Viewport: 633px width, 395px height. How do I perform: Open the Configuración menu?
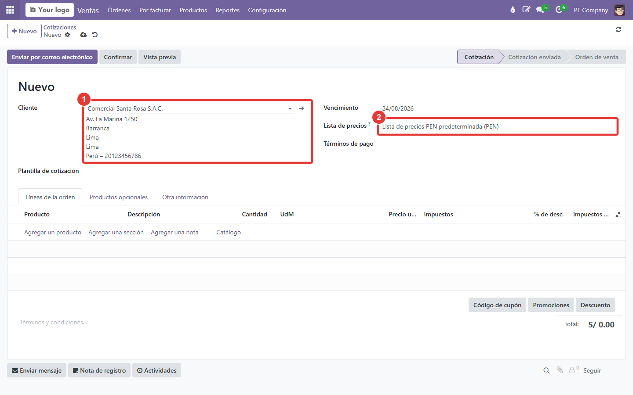click(267, 10)
